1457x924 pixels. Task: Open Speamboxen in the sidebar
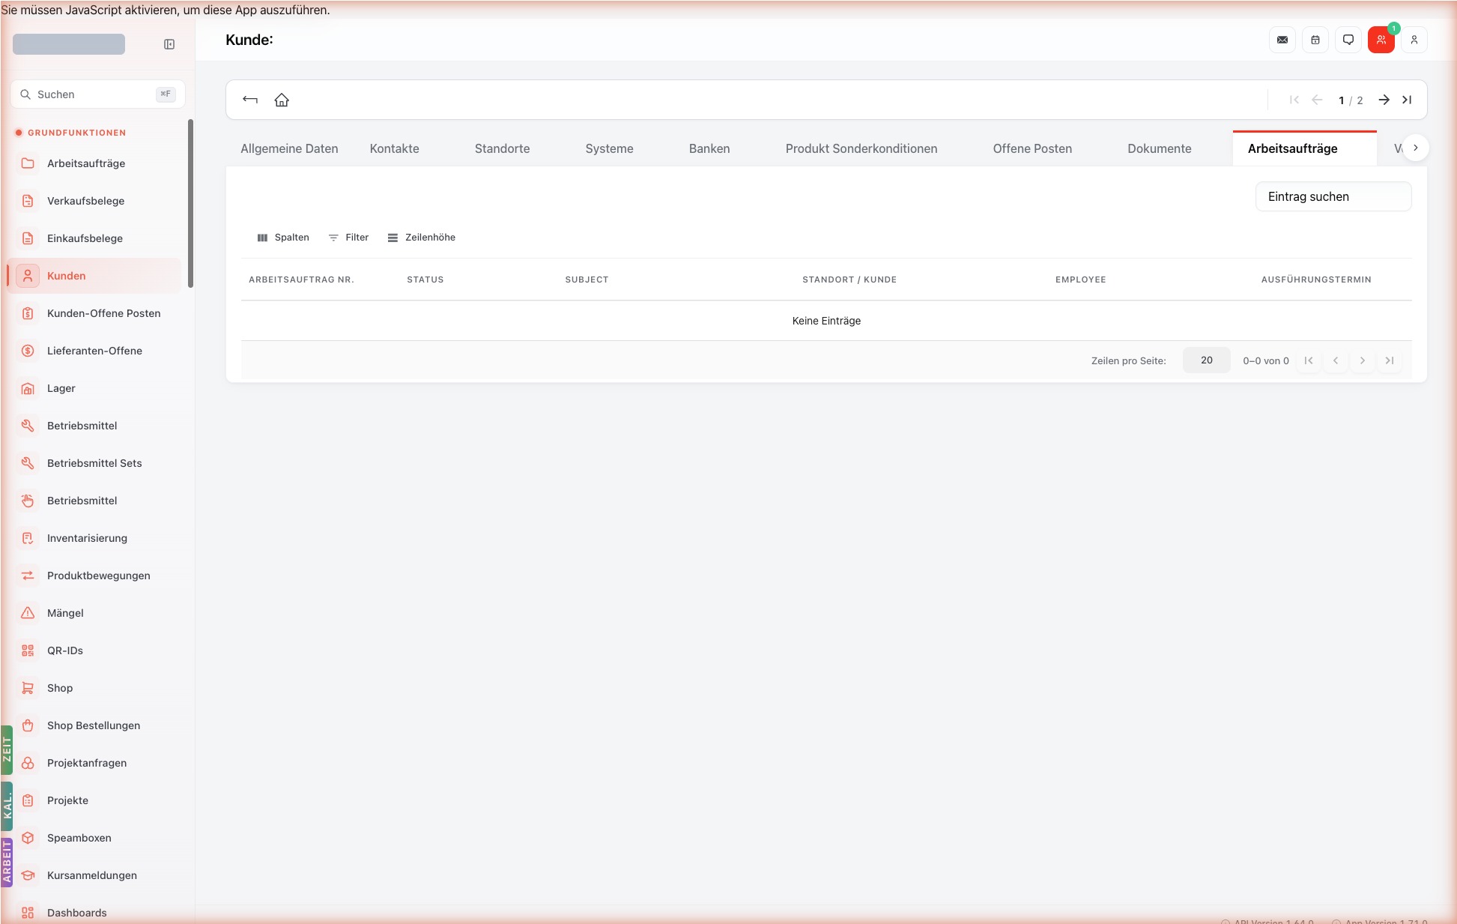pos(94,838)
